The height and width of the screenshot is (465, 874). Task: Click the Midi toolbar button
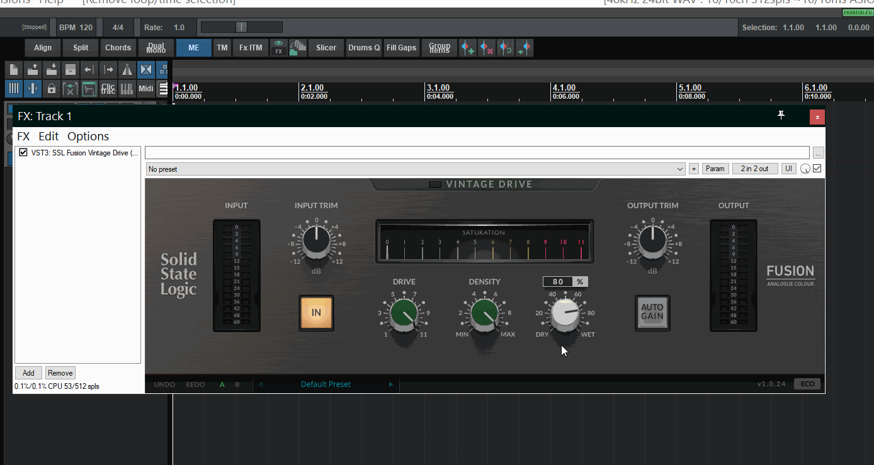pyautogui.click(x=146, y=89)
